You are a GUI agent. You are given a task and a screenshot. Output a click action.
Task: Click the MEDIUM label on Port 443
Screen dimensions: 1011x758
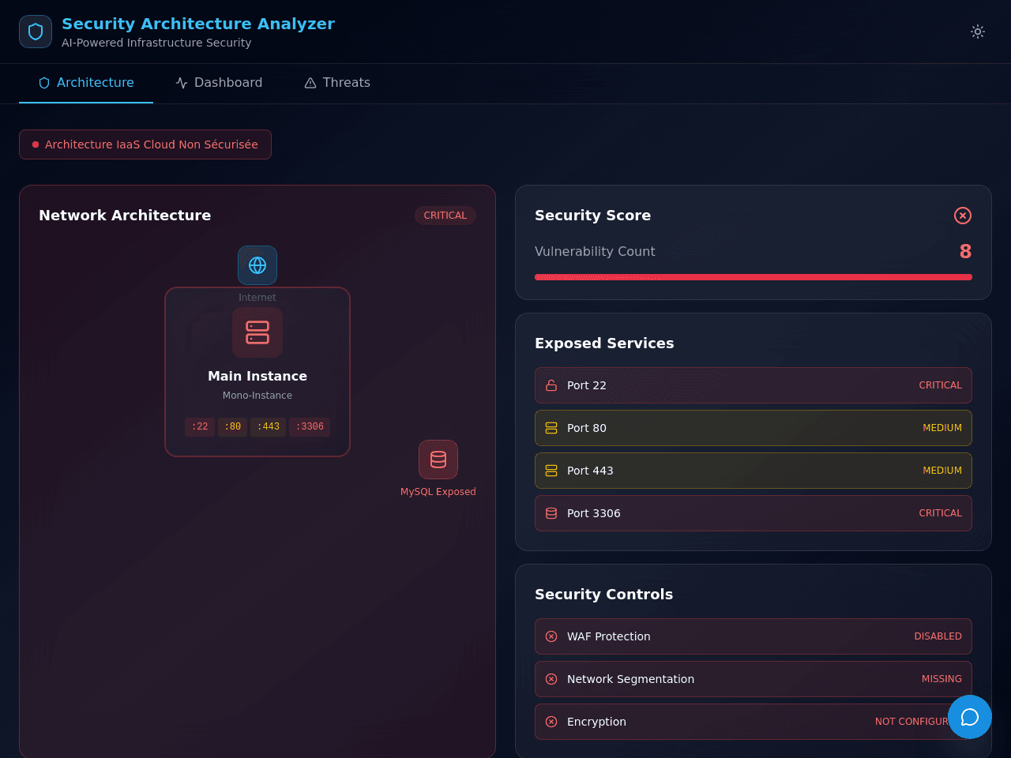[942, 471]
